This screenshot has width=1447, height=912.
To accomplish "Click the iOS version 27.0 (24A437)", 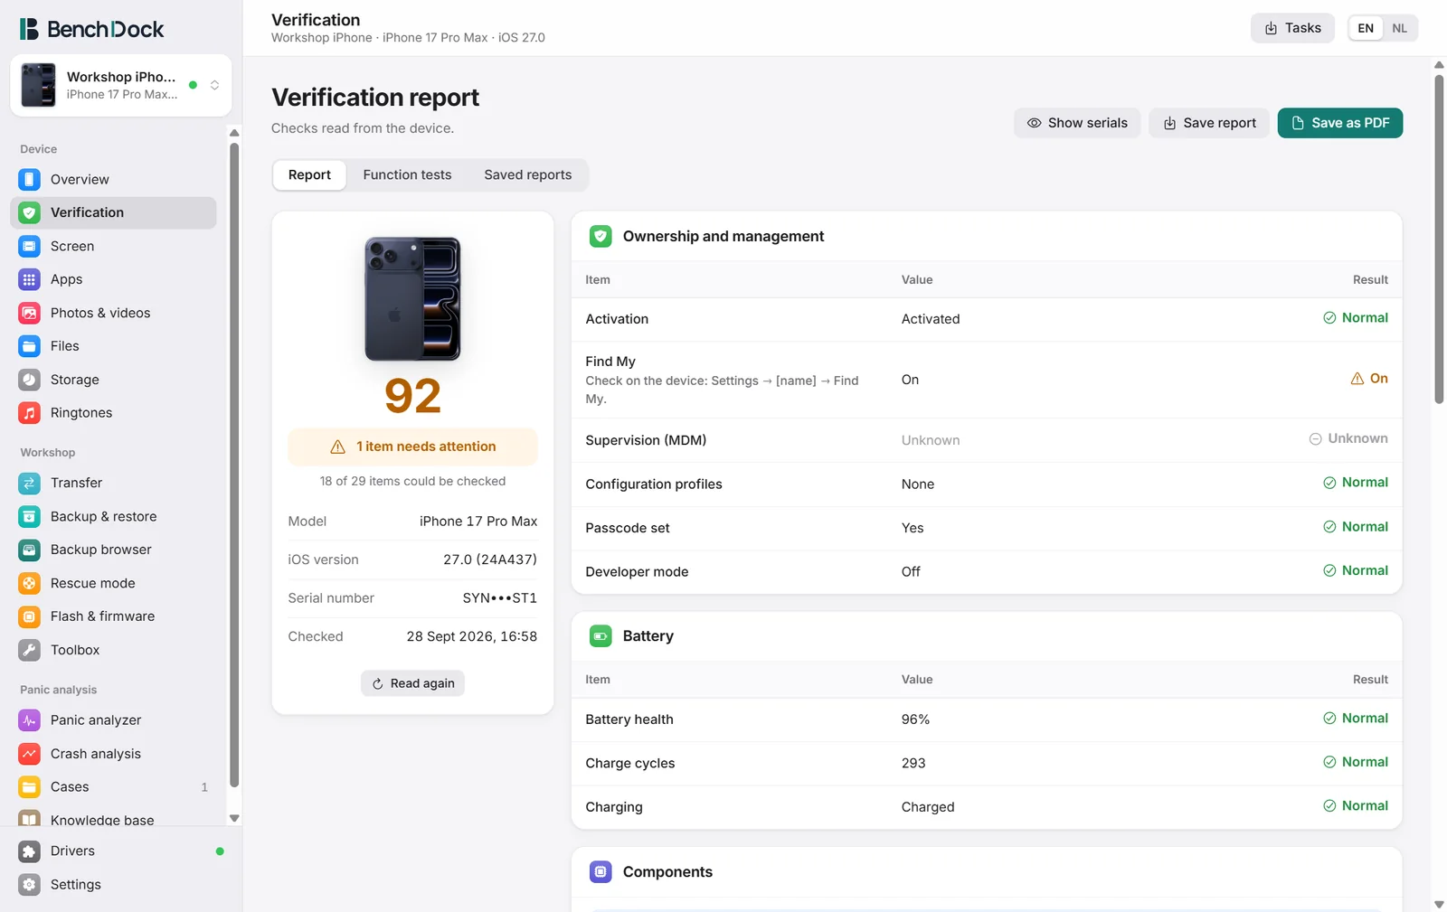I will coord(490,559).
